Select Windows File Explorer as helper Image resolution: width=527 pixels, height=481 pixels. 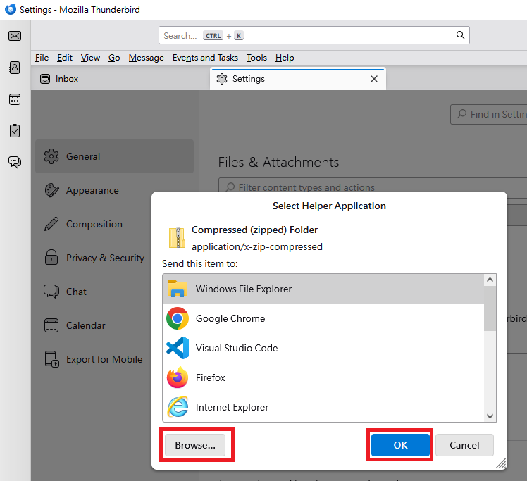(x=323, y=289)
